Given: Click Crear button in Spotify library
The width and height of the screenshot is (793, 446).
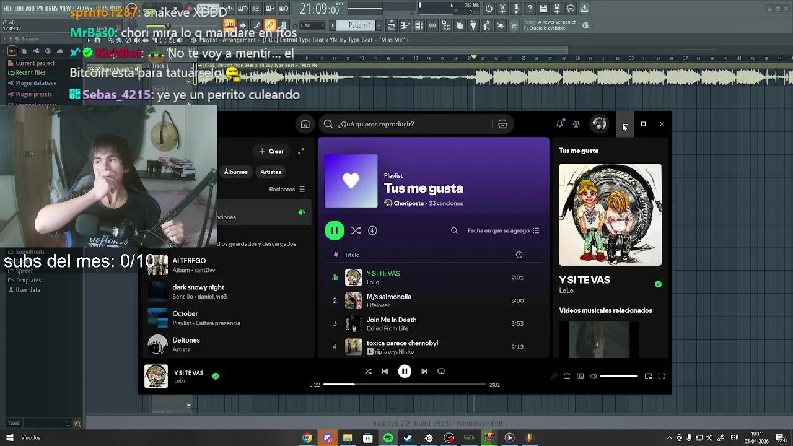Looking at the screenshot, I should pyautogui.click(x=271, y=151).
